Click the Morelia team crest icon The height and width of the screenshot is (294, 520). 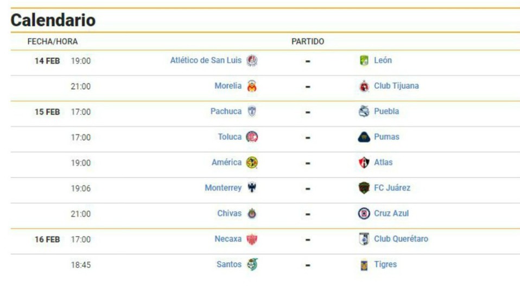pos(252,86)
